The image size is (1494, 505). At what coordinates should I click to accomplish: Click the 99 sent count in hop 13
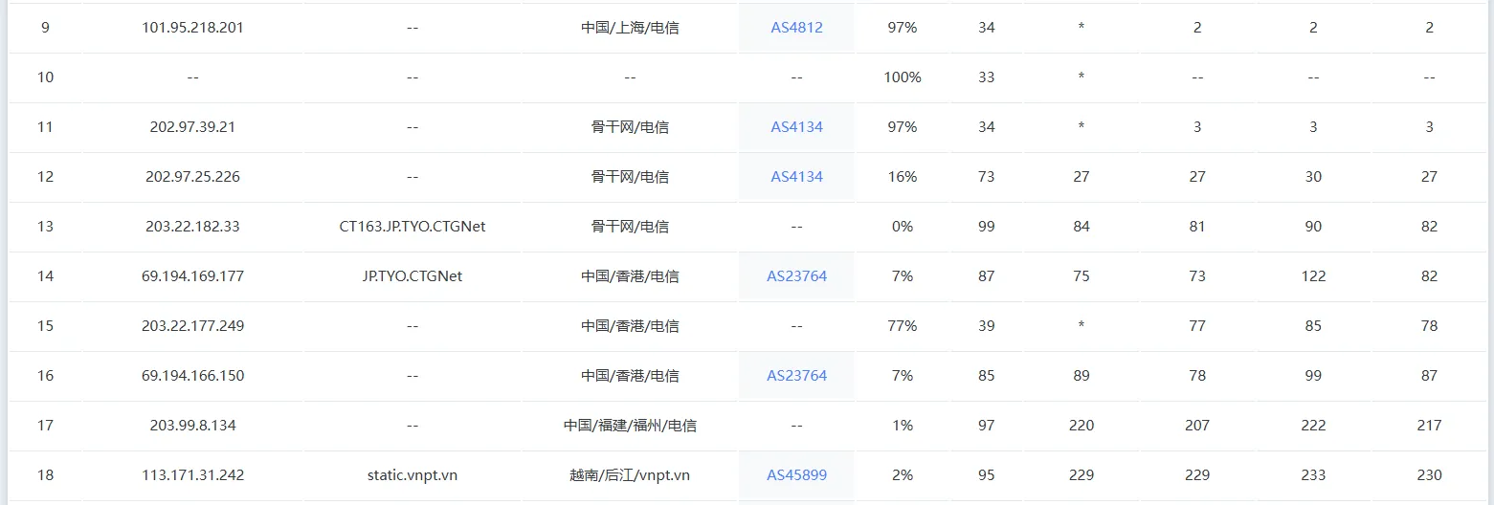coord(987,227)
